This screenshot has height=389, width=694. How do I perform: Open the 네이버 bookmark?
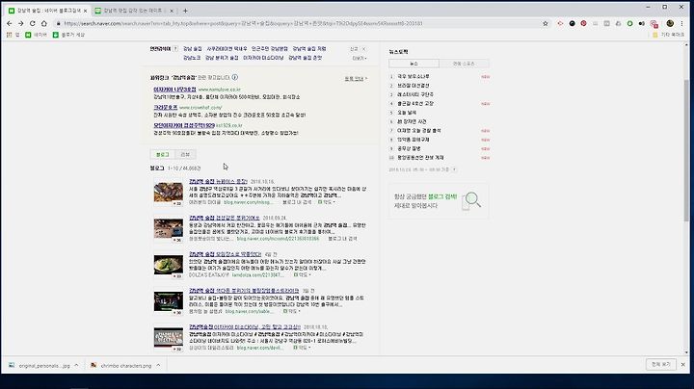point(36,35)
